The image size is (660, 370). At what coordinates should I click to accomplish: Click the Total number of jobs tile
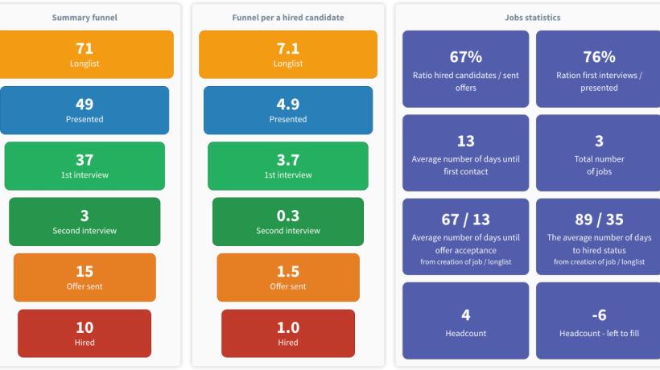[598, 153]
